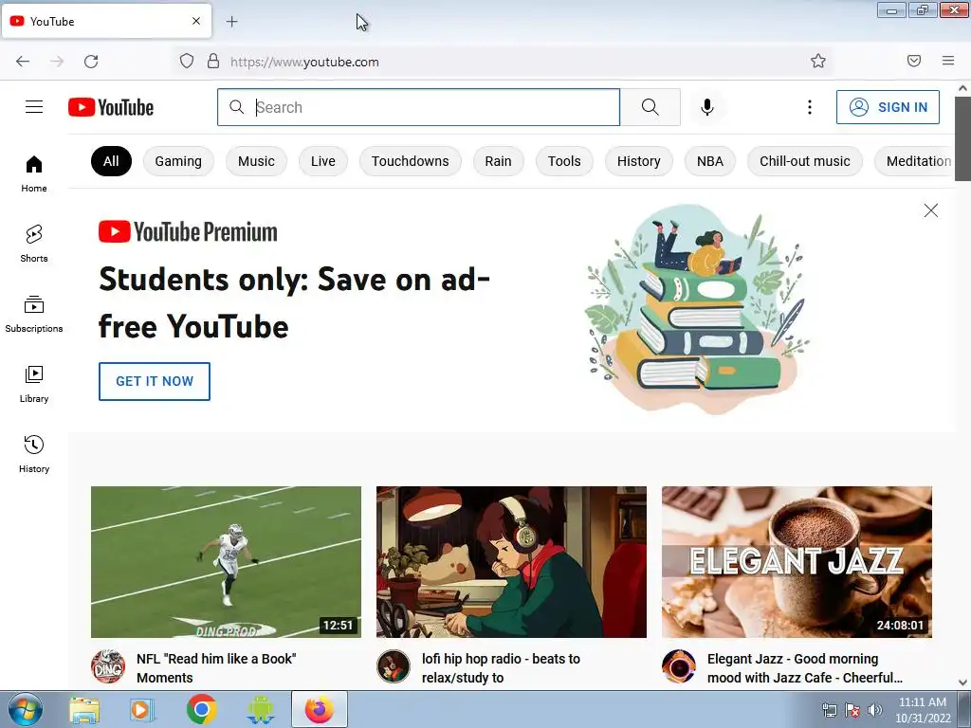
Task: Click the page vertical scrollbar thumb
Action: coord(962,138)
